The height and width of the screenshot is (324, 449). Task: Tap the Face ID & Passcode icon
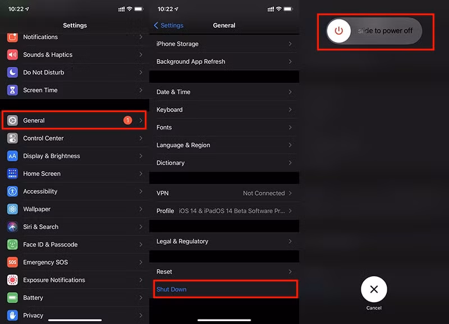pyautogui.click(x=12, y=244)
